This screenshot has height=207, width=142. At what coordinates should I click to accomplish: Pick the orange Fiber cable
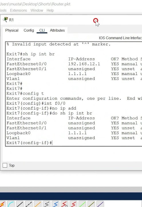click(x=38, y=204)
